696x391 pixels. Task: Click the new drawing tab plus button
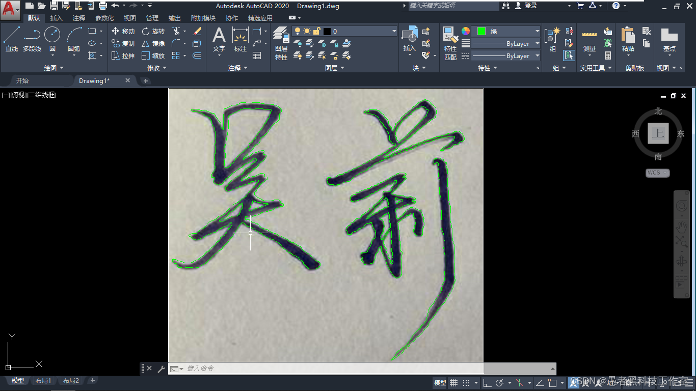(x=145, y=81)
